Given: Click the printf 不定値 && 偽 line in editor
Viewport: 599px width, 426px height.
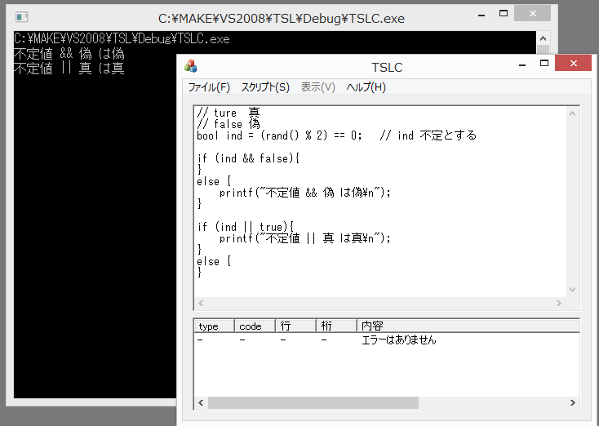Looking at the screenshot, I should (x=305, y=193).
